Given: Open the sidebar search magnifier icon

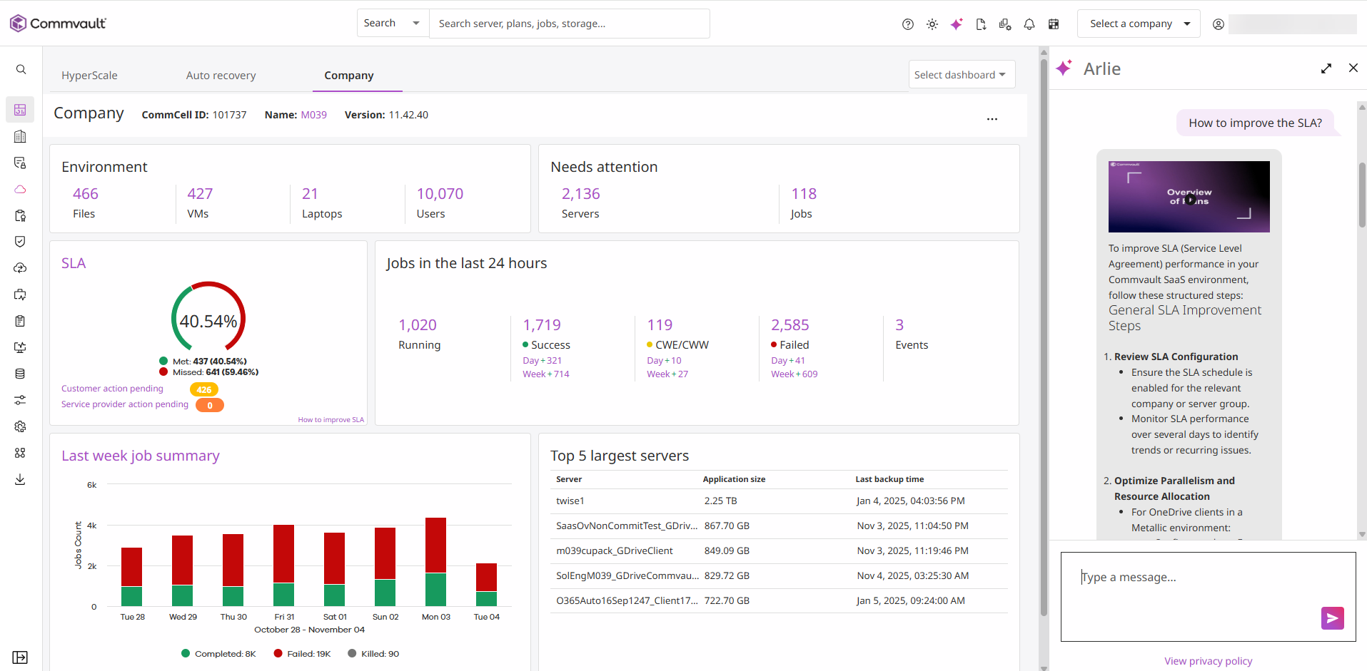Looking at the screenshot, I should 21,69.
